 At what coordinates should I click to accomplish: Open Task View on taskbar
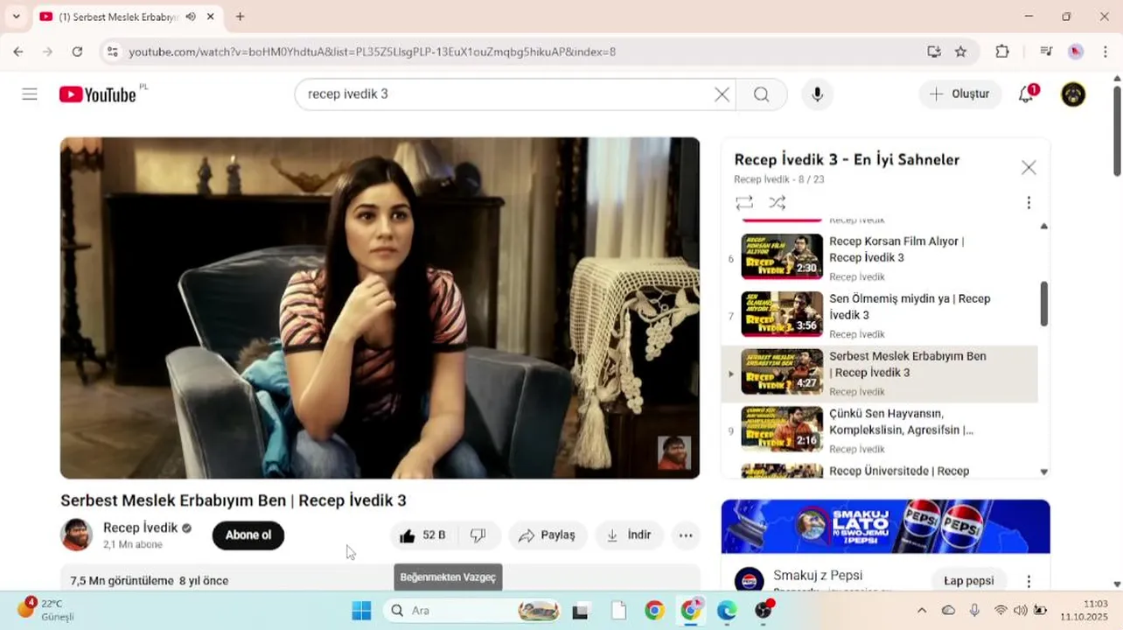tap(580, 610)
